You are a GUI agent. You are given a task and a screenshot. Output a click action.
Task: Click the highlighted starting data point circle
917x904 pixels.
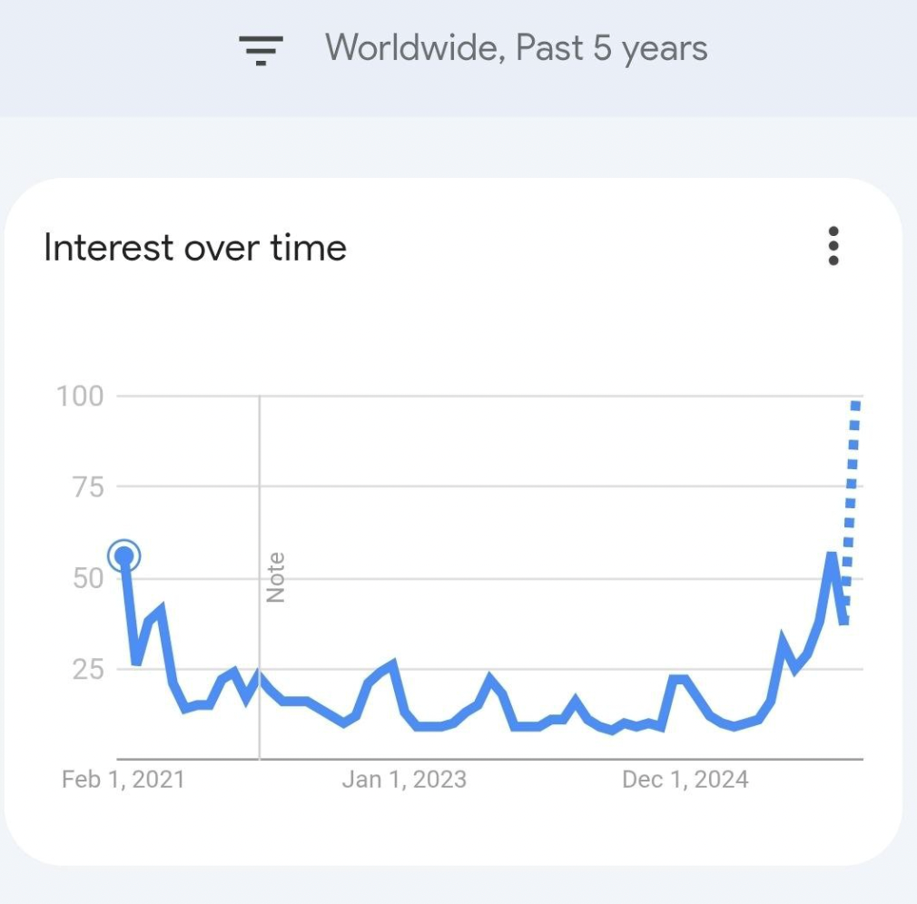click(124, 556)
